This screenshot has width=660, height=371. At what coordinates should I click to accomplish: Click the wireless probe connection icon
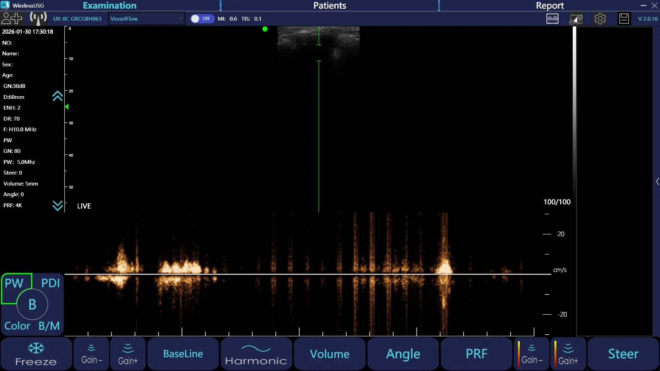pyautogui.click(x=38, y=19)
